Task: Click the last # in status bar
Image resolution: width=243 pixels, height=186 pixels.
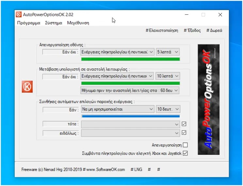Action: pos(158,169)
